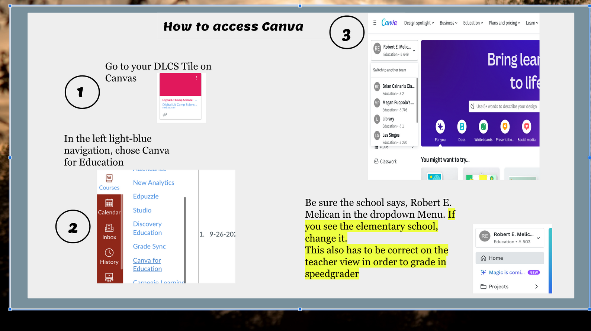This screenshot has width=591, height=331.
Task: Open Edpuzzle course link
Action: click(x=146, y=197)
